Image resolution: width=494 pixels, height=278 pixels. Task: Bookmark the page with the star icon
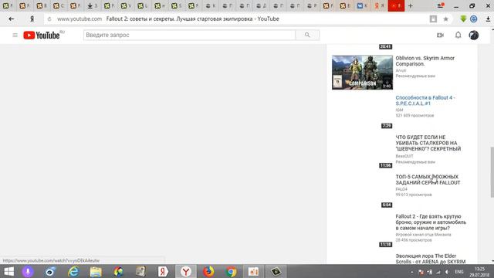pos(446,19)
